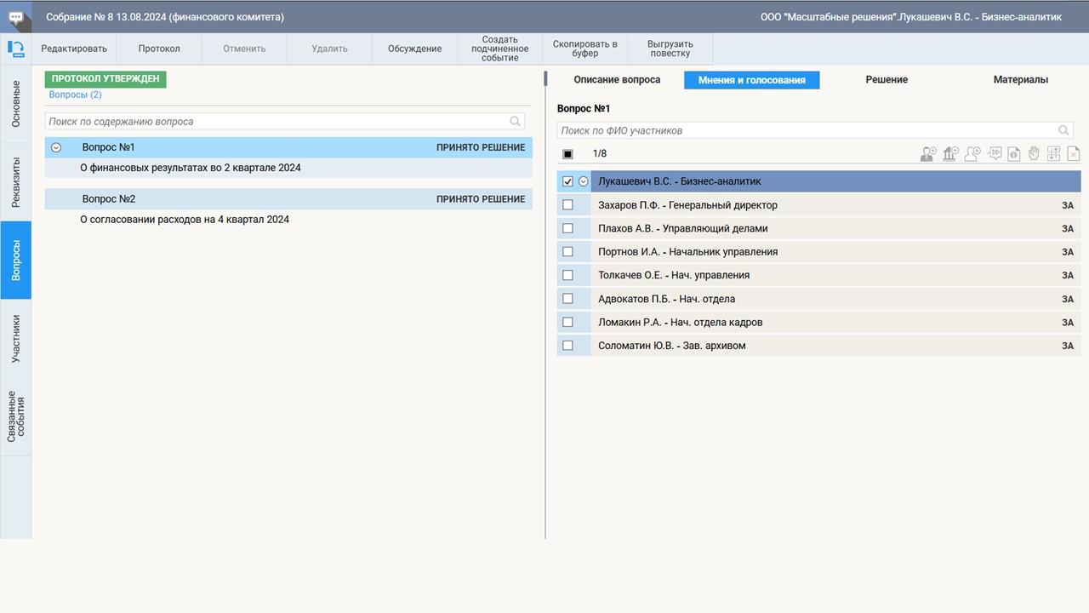Click the add employee participant icon
Viewport: 1089px width, 613px height.
click(x=928, y=154)
